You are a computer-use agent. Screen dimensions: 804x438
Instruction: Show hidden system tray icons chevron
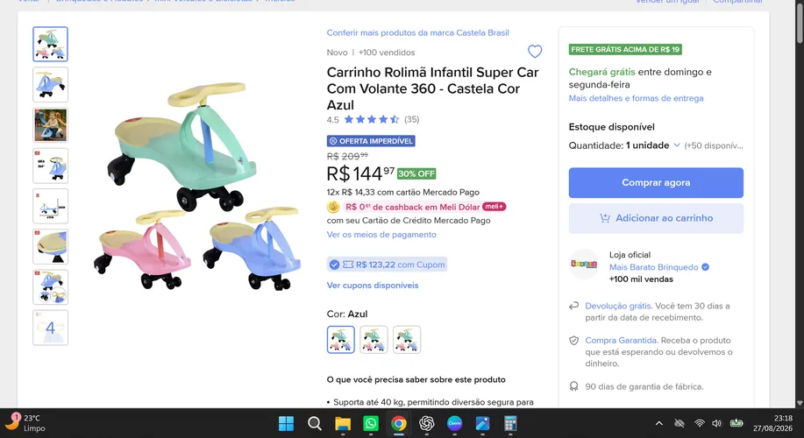(659, 423)
